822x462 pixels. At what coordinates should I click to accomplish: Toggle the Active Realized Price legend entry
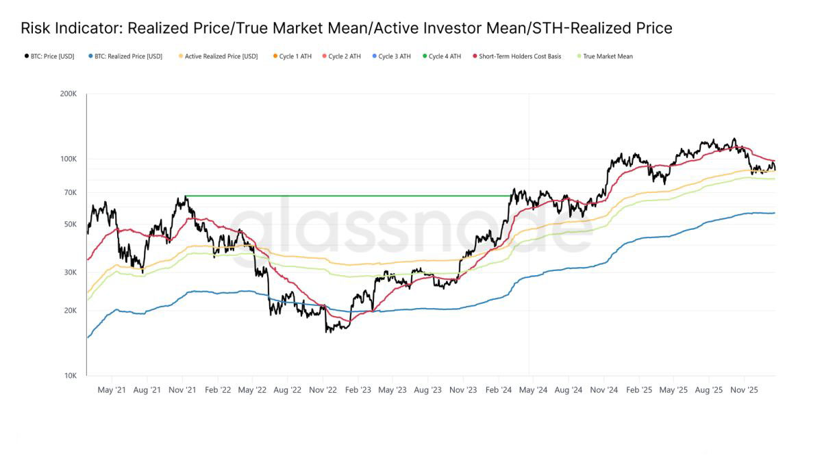pyautogui.click(x=218, y=56)
